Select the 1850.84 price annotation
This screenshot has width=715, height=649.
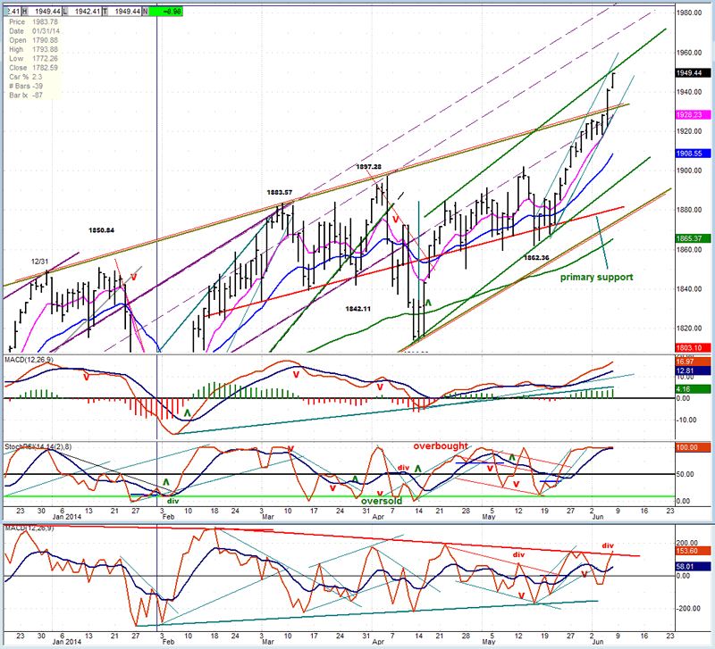pyautogui.click(x=101, y=230)
